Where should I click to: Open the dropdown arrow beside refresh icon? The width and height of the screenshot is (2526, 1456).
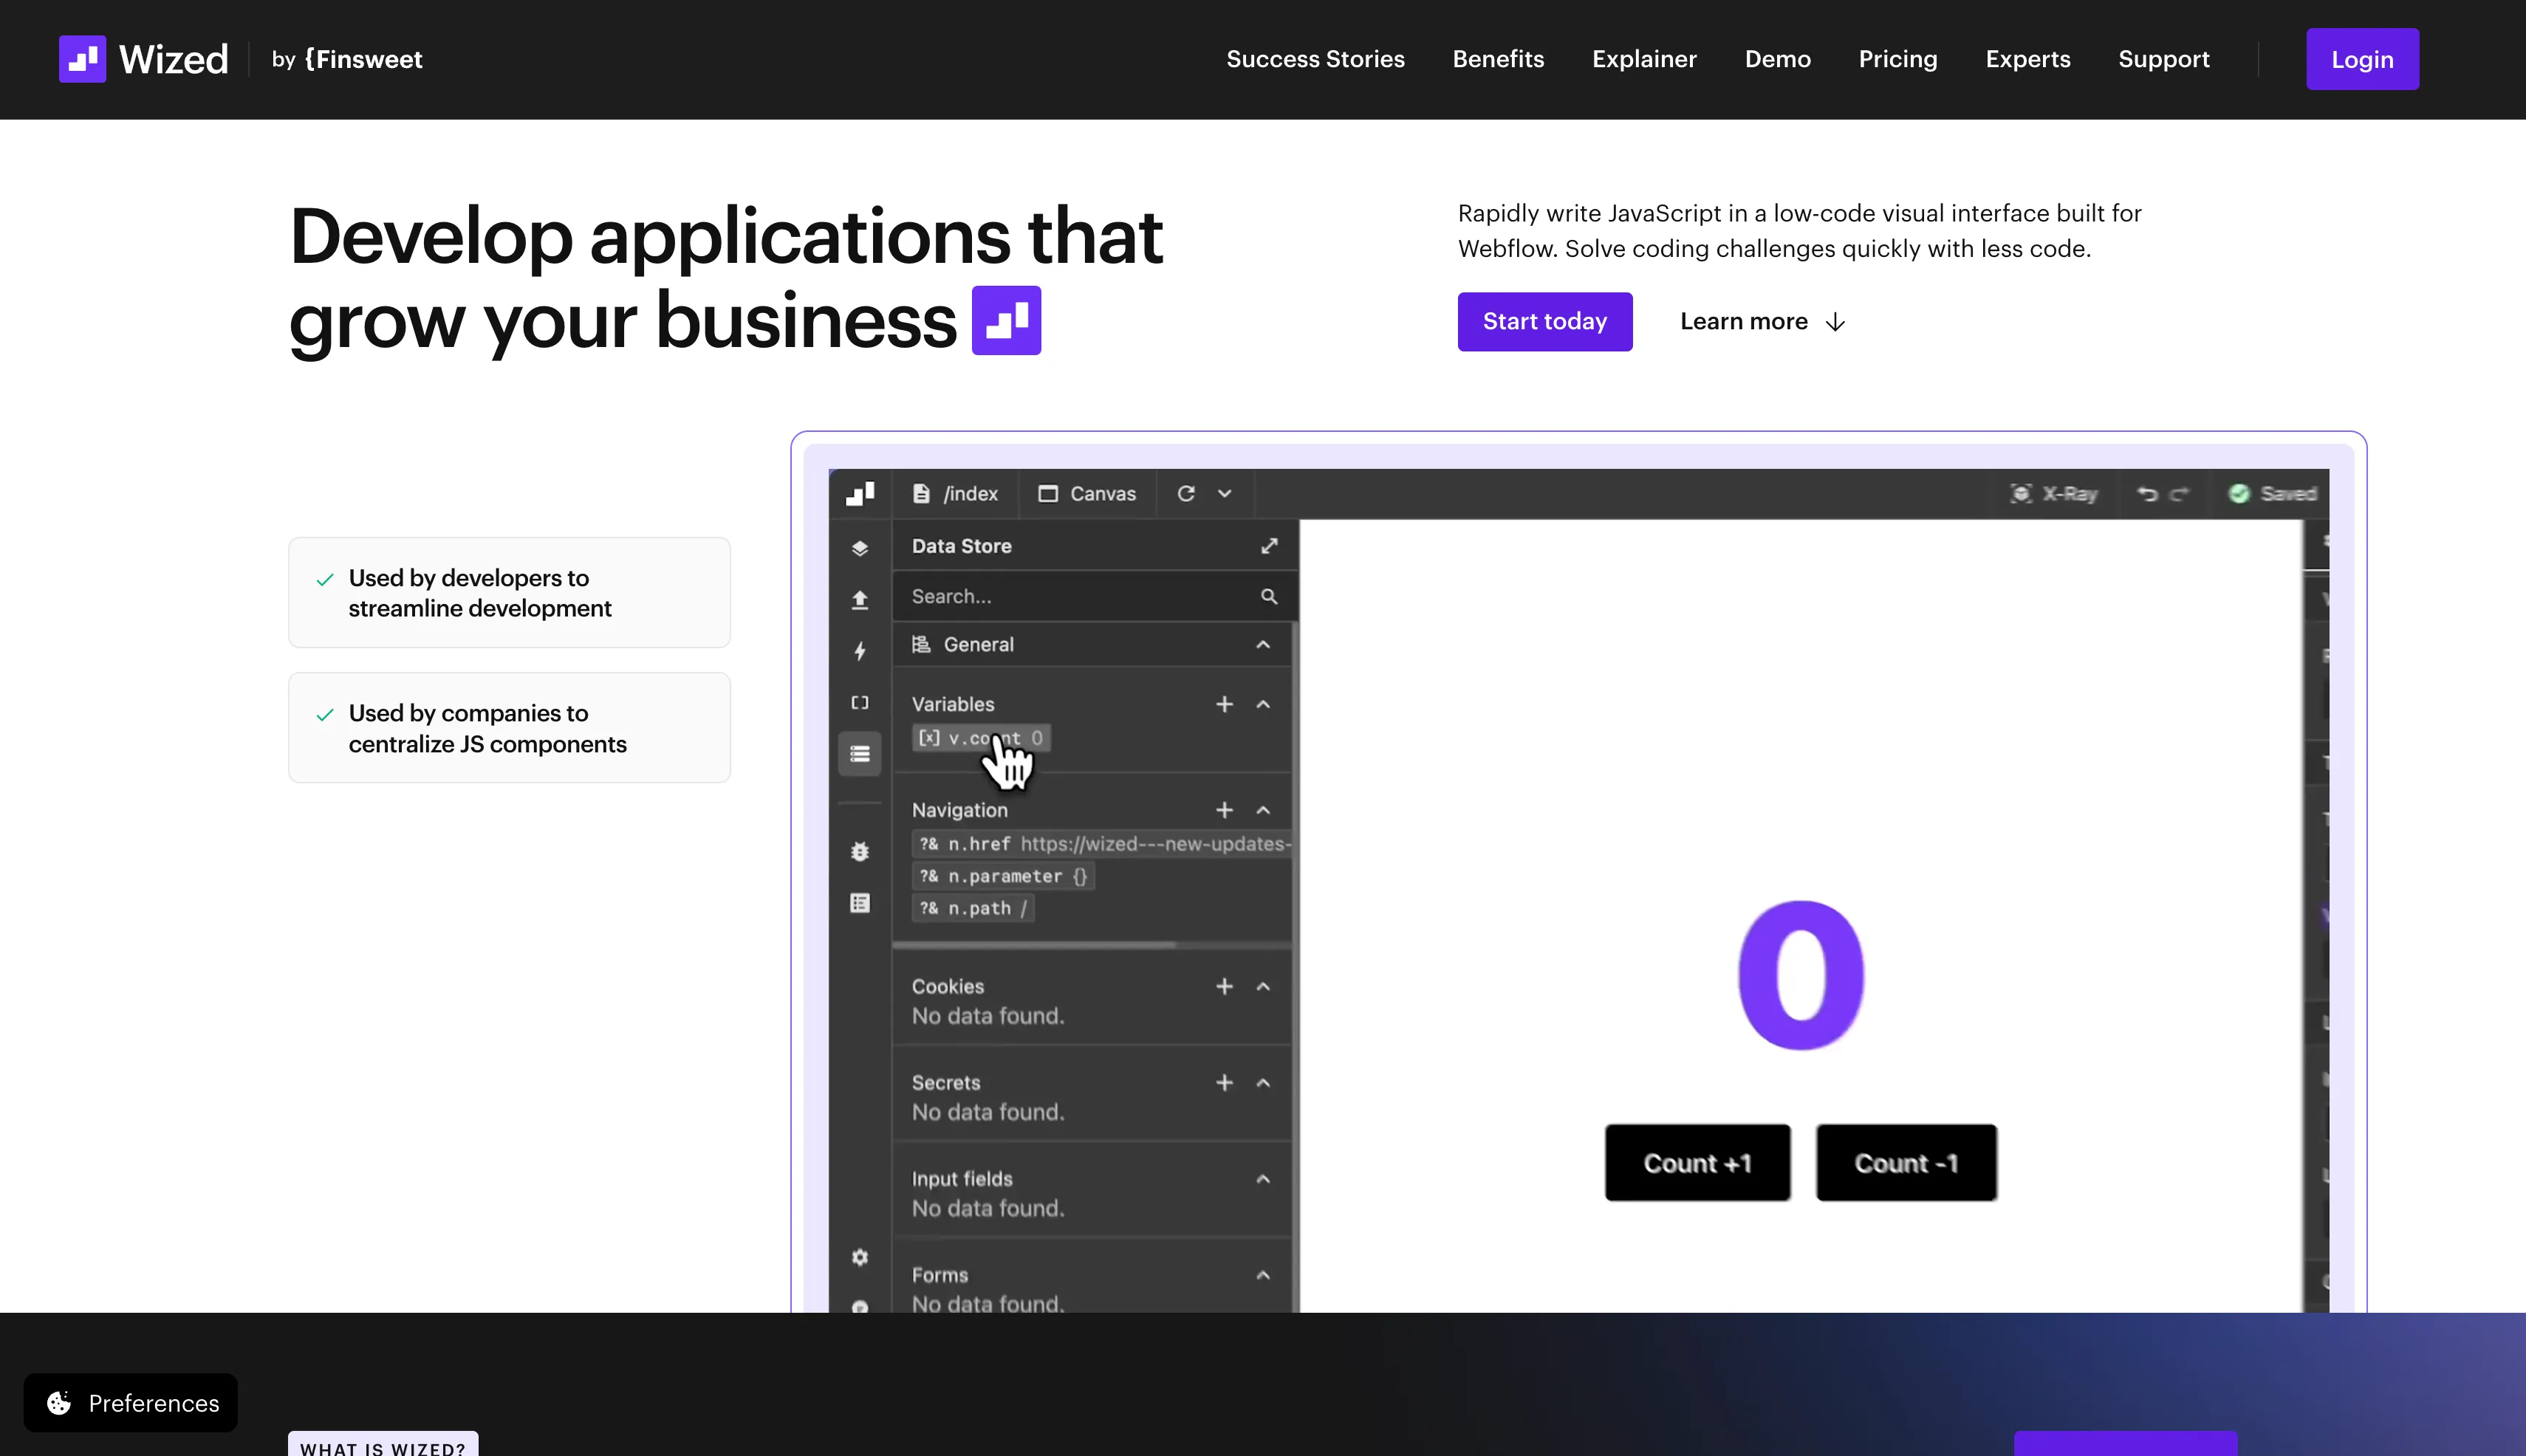[1223, 493]
